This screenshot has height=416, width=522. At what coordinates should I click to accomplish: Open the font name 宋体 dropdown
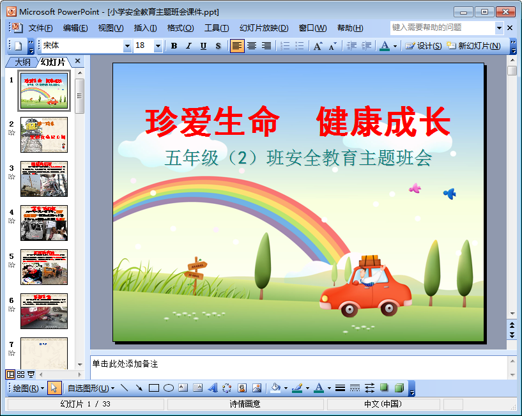tap(127, 45)
